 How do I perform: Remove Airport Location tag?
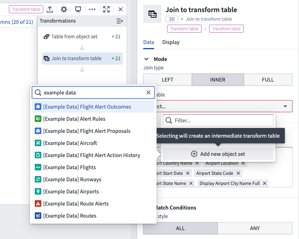click(243, 163)
